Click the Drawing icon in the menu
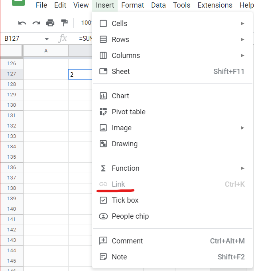The image size is (254, 271). [x=103, y=144]
